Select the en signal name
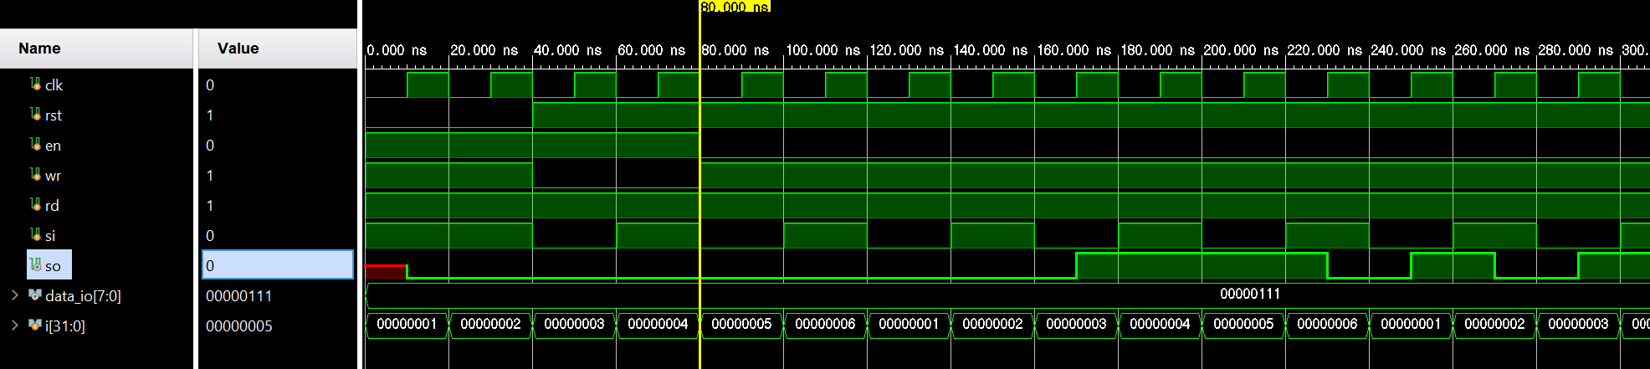1650x369 pixels. 53,146
